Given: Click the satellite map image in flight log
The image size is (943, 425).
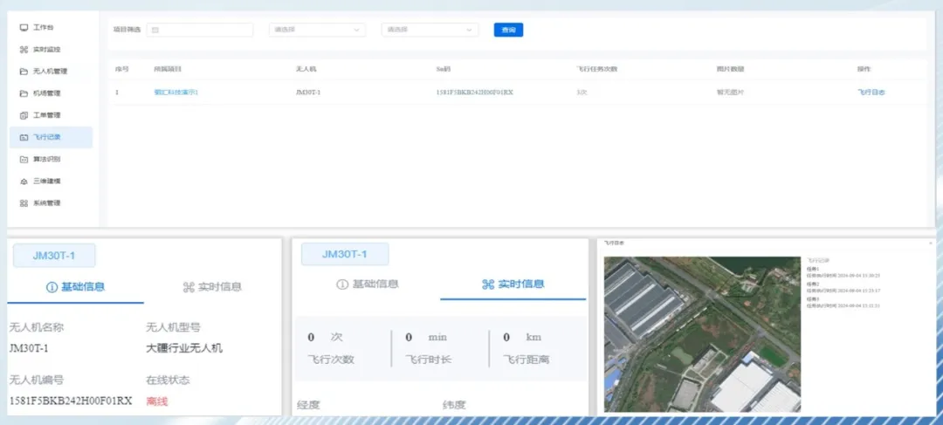Looking at the screenshot, I should [702, 334].
